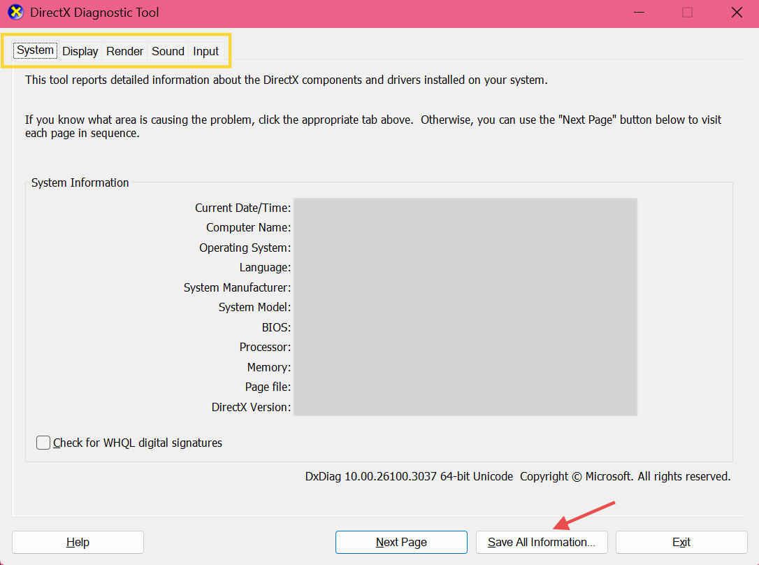Click the DirectX Version label
This screenshot has height=565, width=759.
click(251, 408)
